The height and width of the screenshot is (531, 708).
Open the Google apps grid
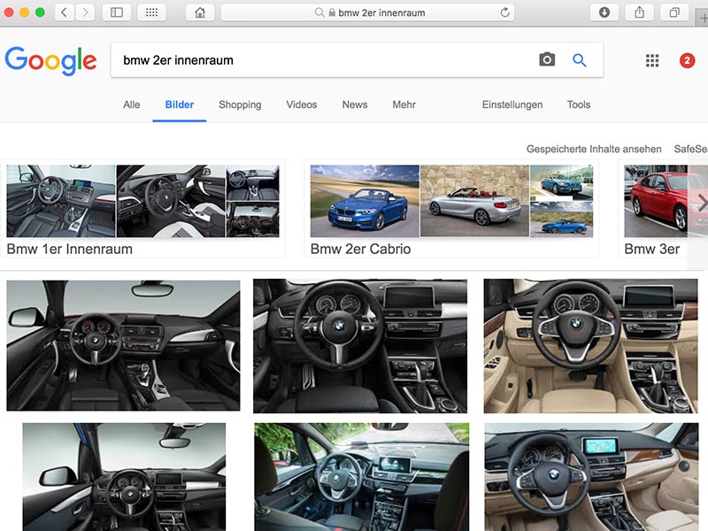652,60
